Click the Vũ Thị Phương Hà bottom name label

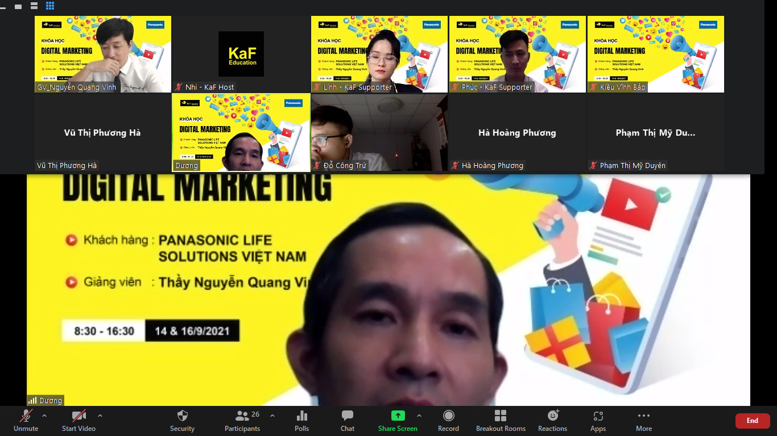click(x=67, y=165)
